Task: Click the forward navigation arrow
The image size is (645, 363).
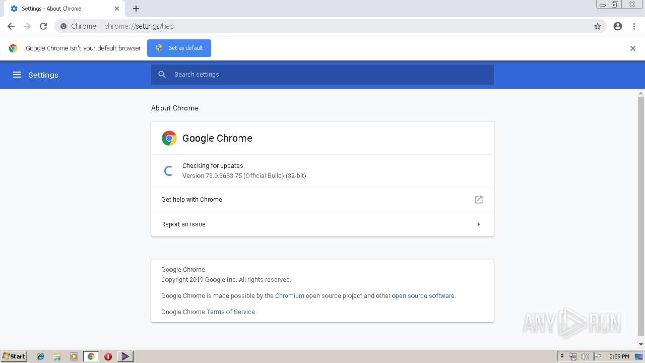Action: [27, 26]
